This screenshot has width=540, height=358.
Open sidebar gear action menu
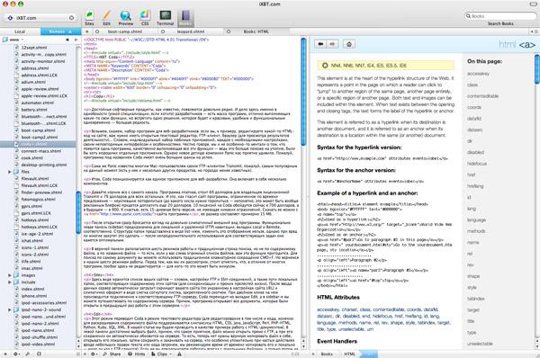coord(16,354)
